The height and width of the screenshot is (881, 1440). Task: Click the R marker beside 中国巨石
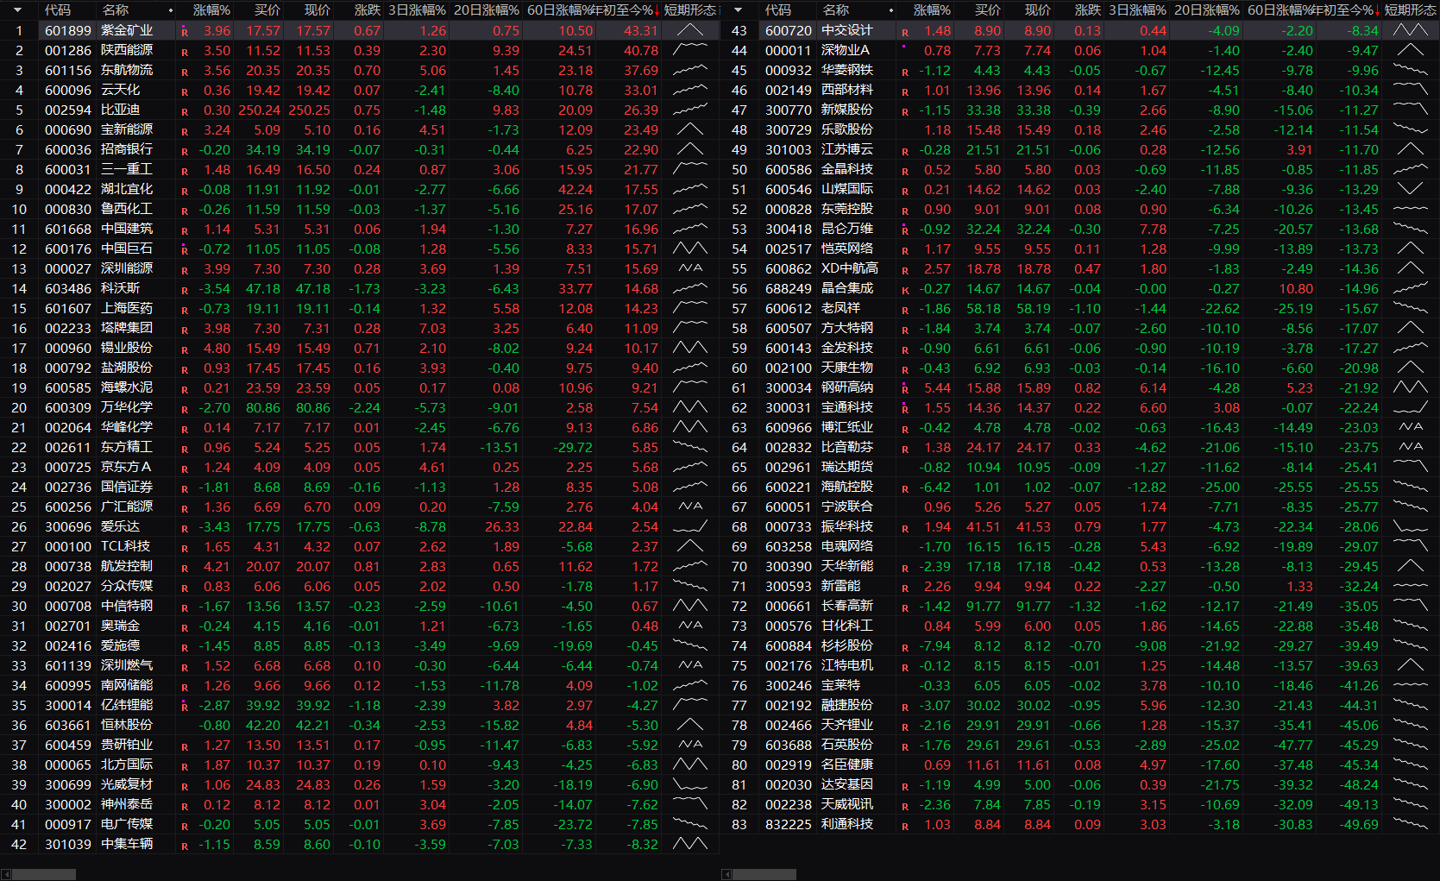pyautogui.click(x=185, y=250)
